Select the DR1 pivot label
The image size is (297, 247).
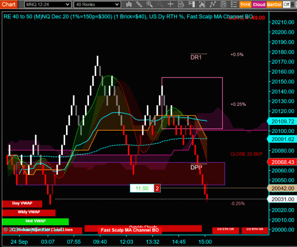coord(196,57)
